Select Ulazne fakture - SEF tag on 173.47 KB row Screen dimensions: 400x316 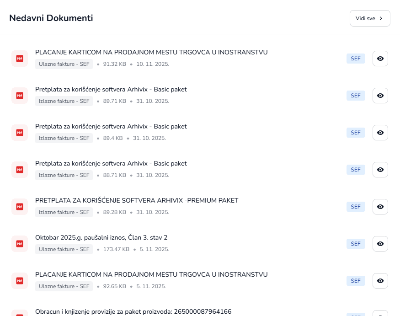point(64,250)
